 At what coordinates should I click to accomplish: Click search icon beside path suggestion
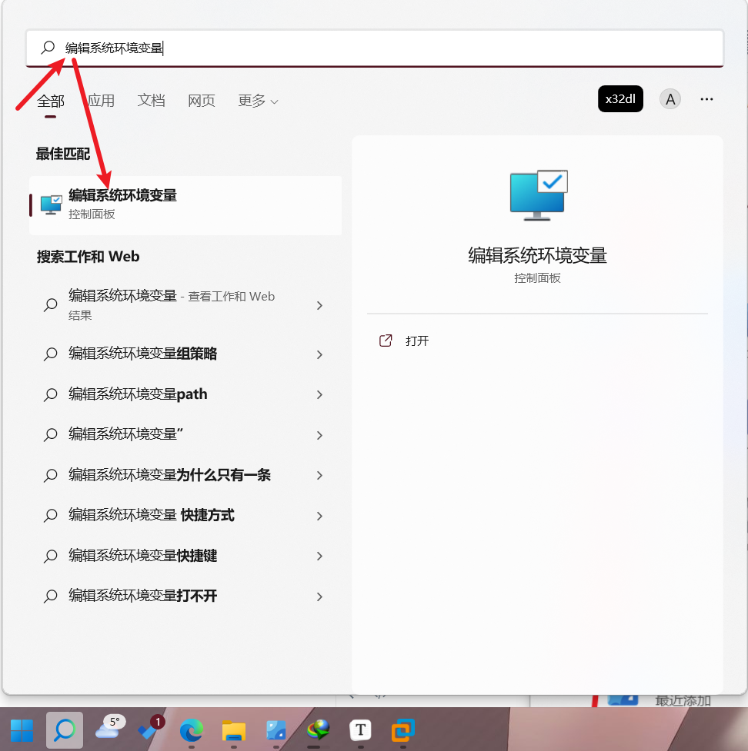(50, 394)
